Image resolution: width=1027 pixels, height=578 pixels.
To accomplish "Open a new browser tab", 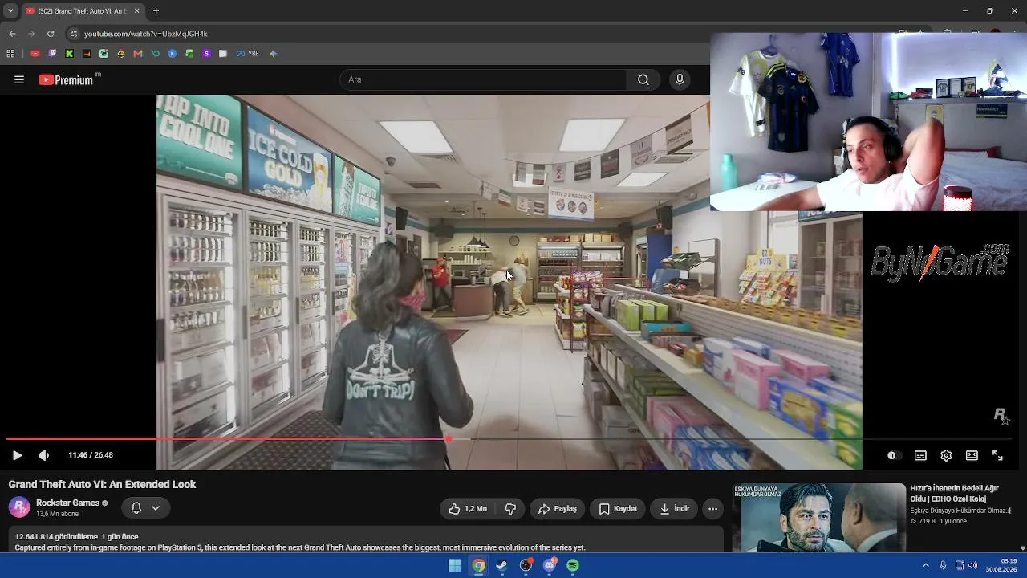I will click(156, 11).
